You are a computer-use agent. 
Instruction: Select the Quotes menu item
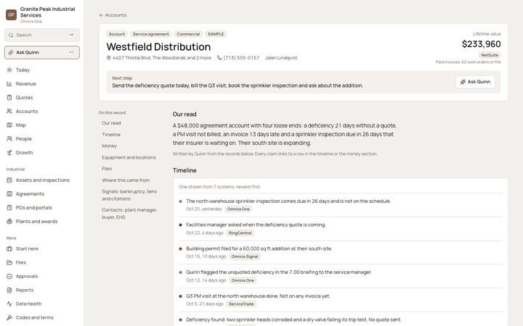pos(42,98)
